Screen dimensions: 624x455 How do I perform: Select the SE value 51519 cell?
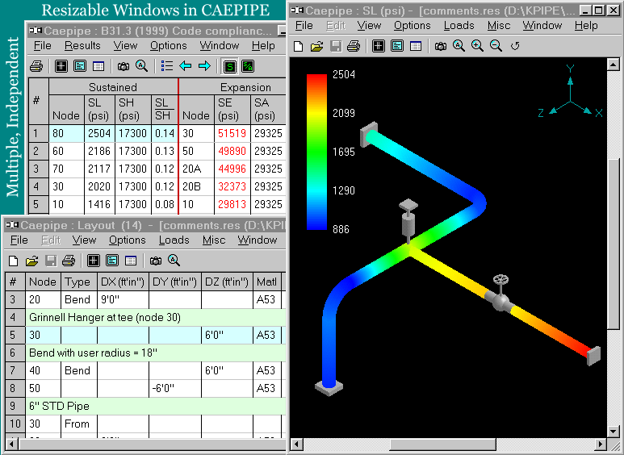tap(232, 133)
